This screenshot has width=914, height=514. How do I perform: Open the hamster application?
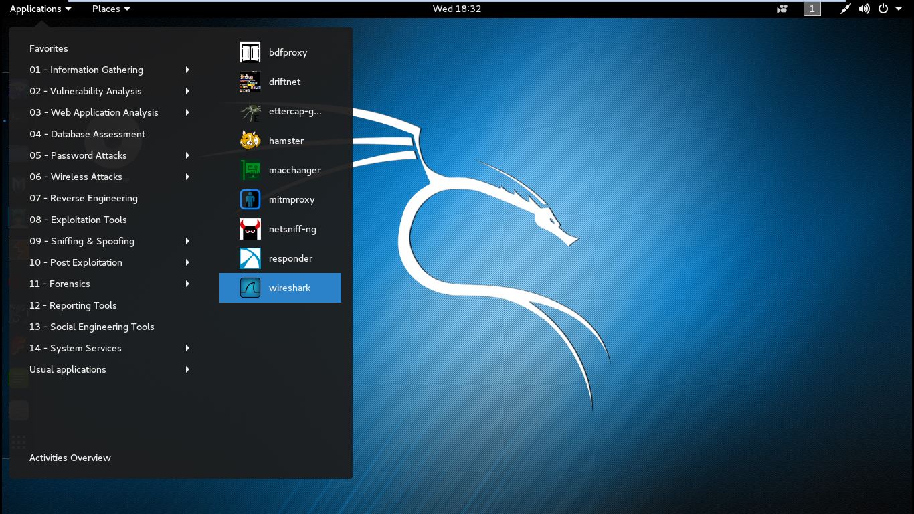[286, 141]
